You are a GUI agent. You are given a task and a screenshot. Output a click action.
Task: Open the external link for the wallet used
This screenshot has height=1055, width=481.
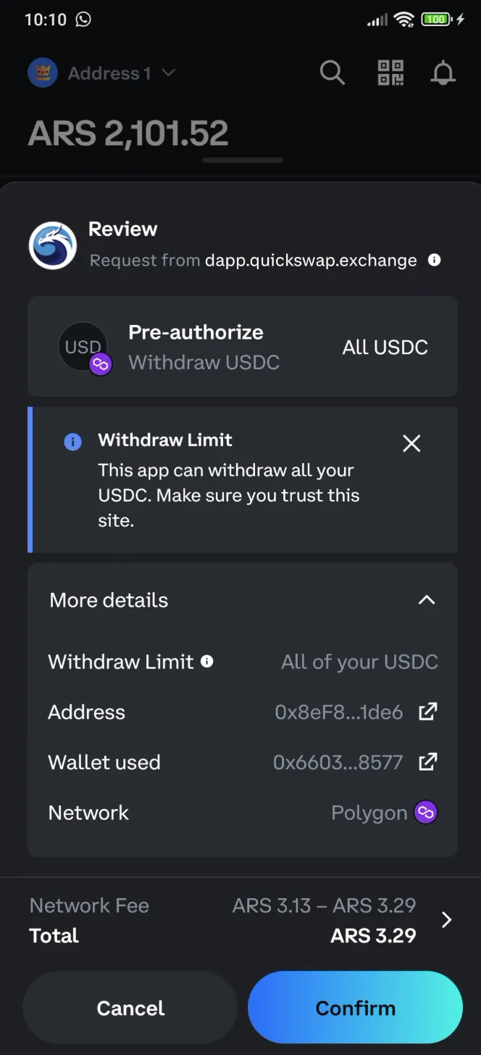point(428,762)
